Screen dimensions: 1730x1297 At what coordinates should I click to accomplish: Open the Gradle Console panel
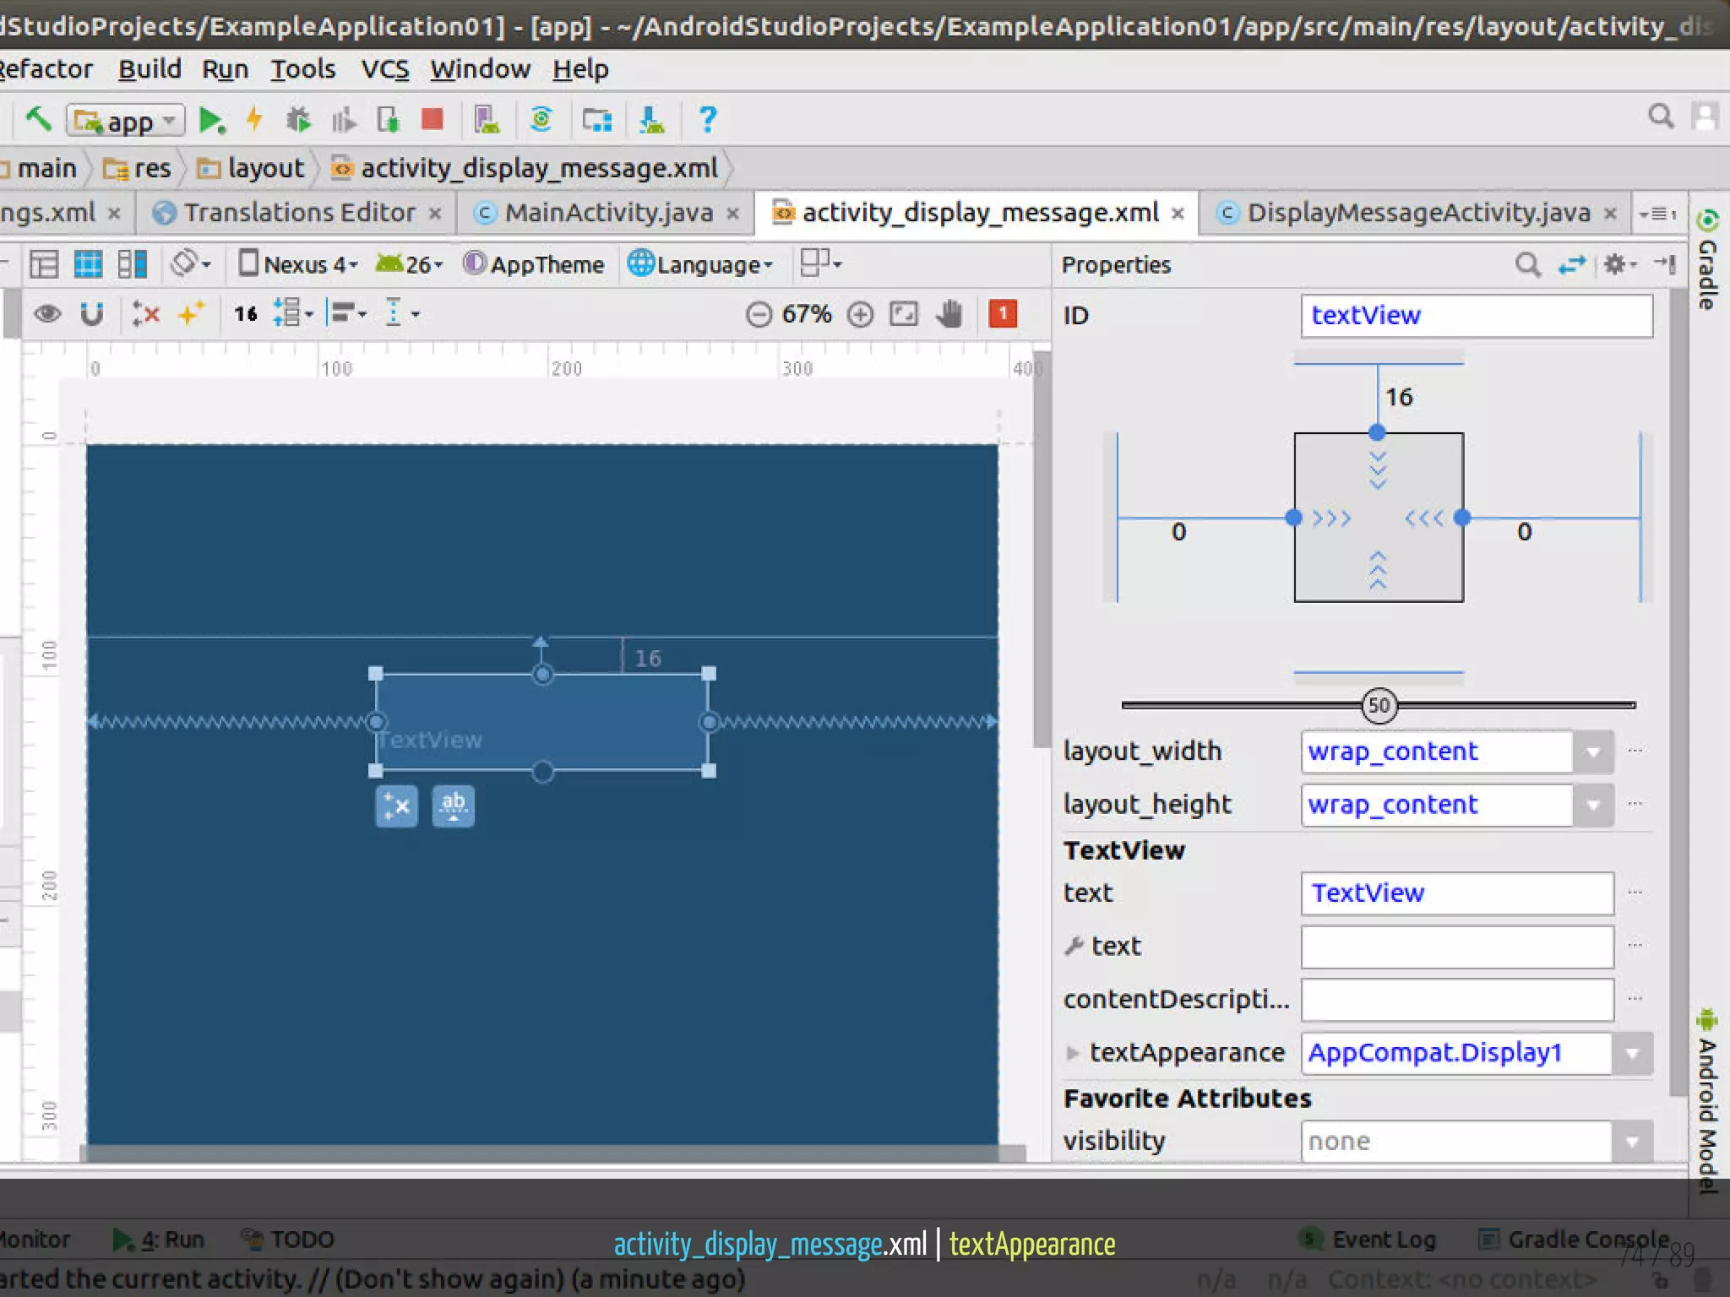[1575, 1240]
